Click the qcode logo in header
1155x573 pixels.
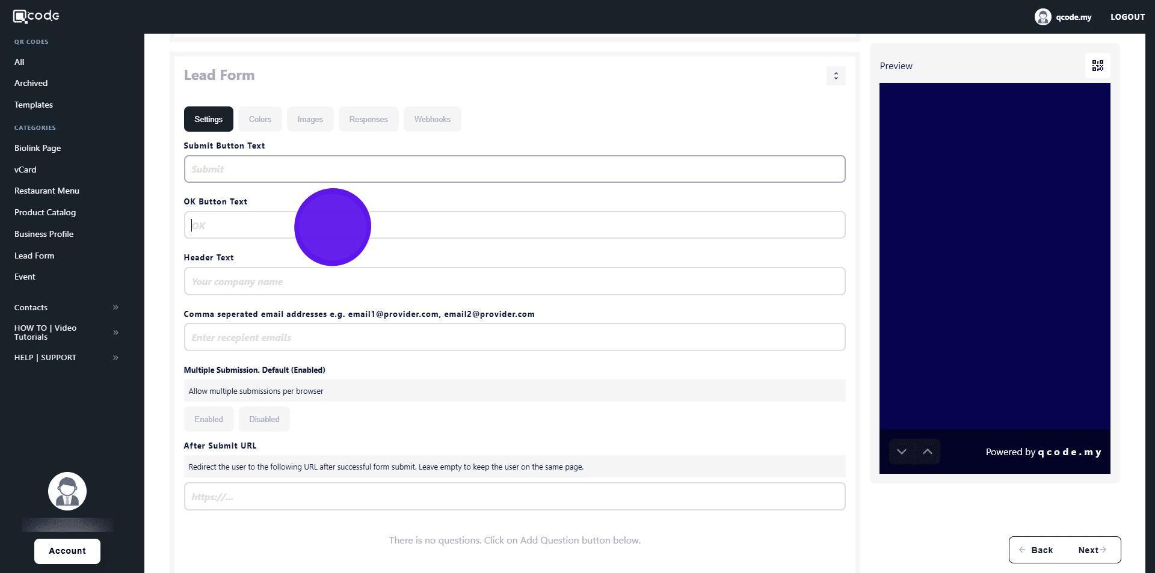(36, 16)
